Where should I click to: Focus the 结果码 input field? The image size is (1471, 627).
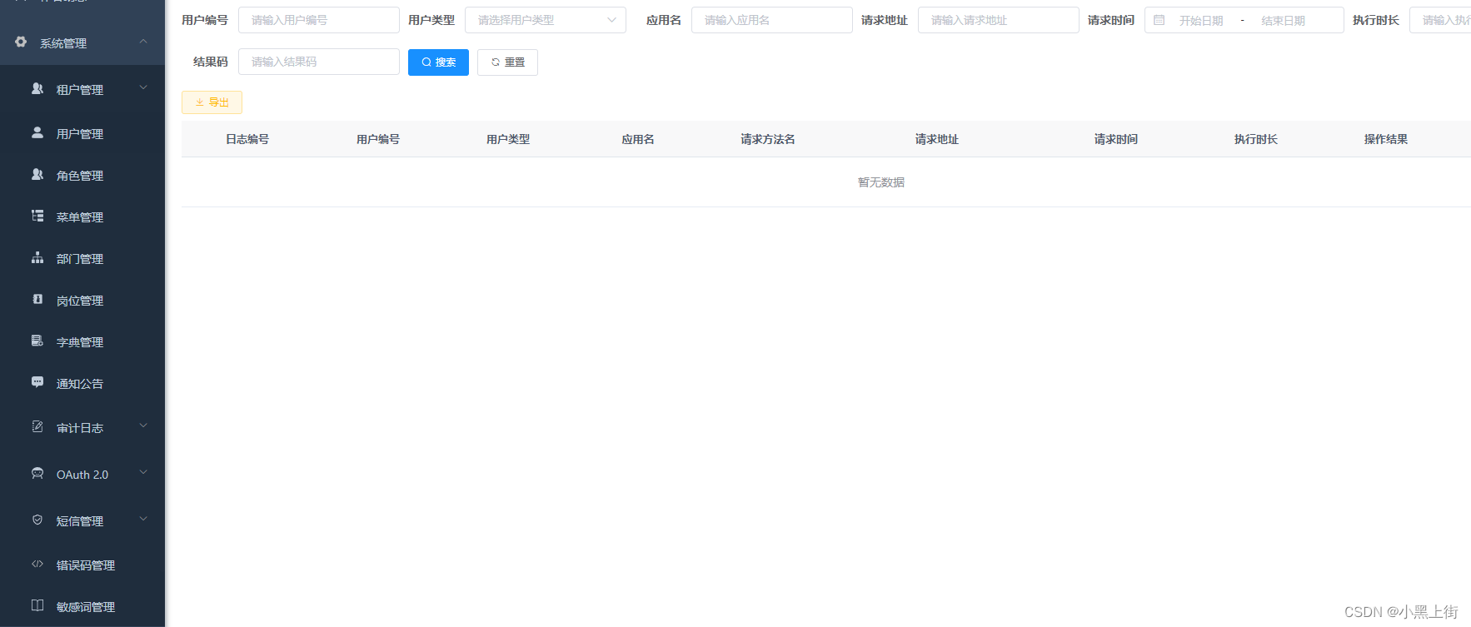319,62
